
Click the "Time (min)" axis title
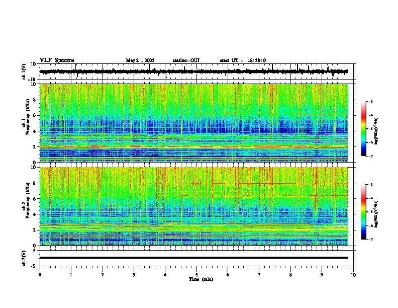[x=201, y=279]
